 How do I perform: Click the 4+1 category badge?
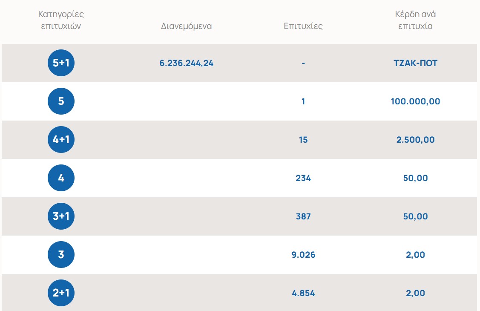(61, 140)
